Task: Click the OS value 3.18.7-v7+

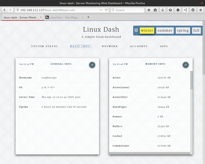Action: click(48, 87)
